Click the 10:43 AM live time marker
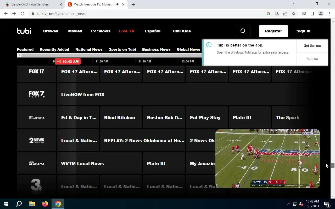This screenshot has height=209, width=335. point(68,61)
